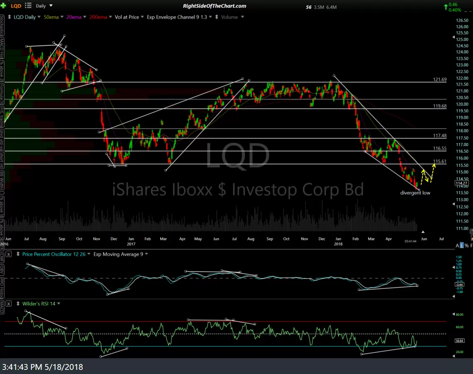Screen dimensions: 473x374
Task: Open the watchlist list icon beside LQD
Action: (x=28, y=5)
